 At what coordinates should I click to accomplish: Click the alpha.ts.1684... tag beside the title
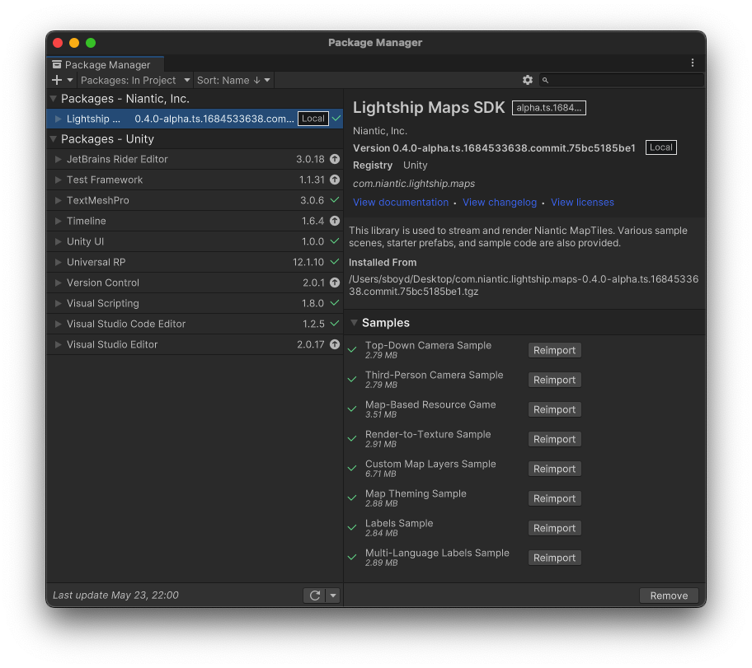click(x=548, y=108)
